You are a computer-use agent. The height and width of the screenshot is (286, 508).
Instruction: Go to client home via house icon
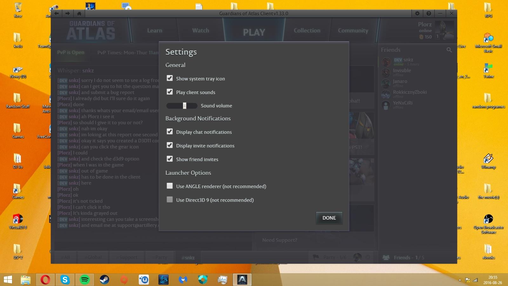point(79,13)
